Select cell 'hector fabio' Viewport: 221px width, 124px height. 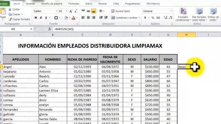coord(53,119)
